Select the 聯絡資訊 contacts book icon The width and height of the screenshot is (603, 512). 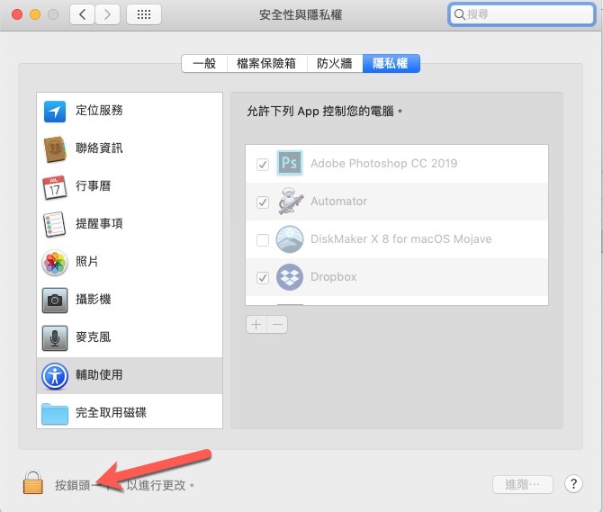55,149
